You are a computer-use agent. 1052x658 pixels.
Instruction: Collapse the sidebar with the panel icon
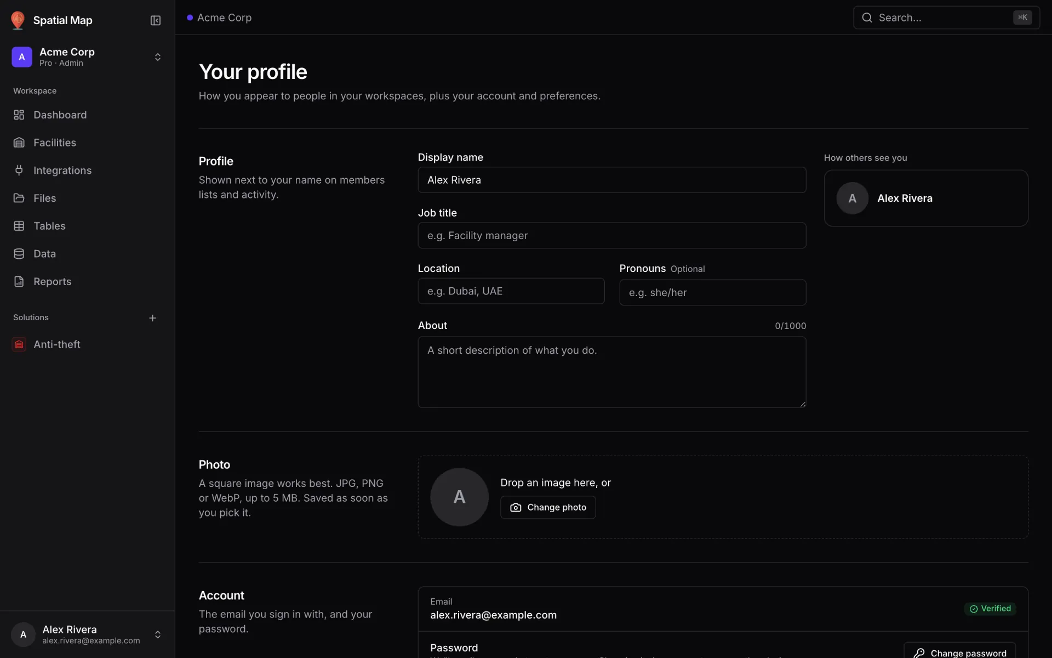click(156, 20)
